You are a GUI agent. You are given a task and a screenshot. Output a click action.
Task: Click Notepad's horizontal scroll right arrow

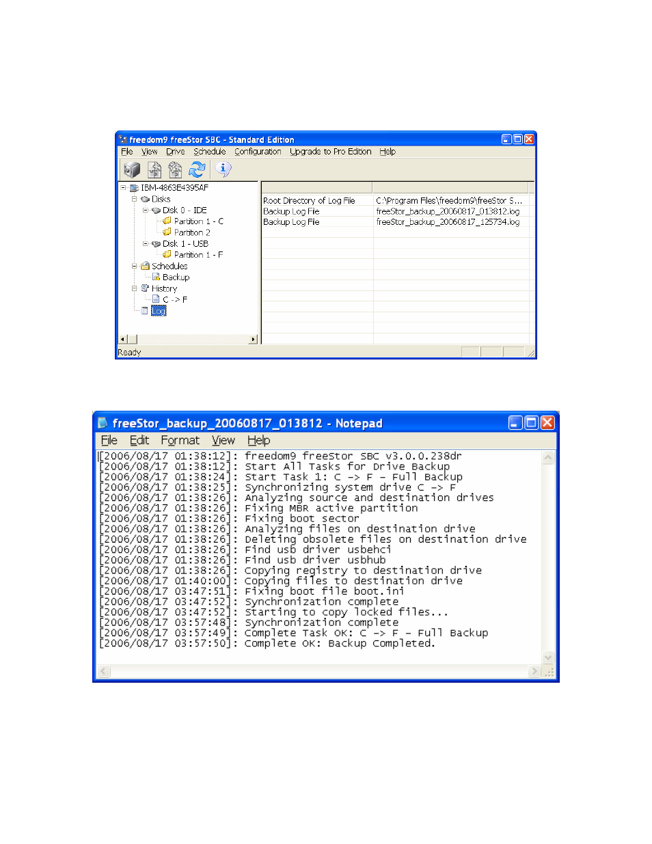534,672
